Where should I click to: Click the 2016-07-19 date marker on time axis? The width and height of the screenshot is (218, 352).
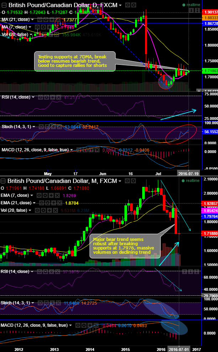click(188, 174)
